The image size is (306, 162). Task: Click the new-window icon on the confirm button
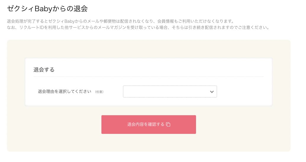(x=168, y=124)
